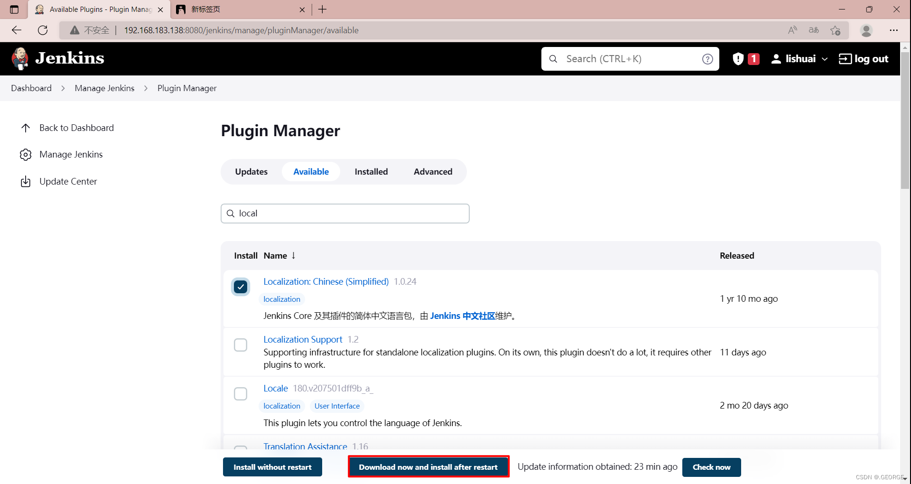This screenshot has width=911, height=484.
Task: Click Back to Dashboard sidebar link
Action: (76, 128)
